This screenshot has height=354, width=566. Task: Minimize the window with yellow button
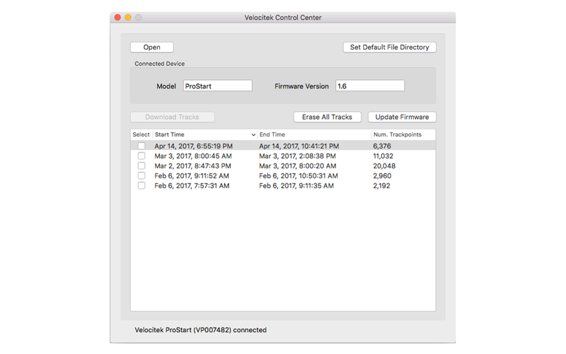point(128,17)
